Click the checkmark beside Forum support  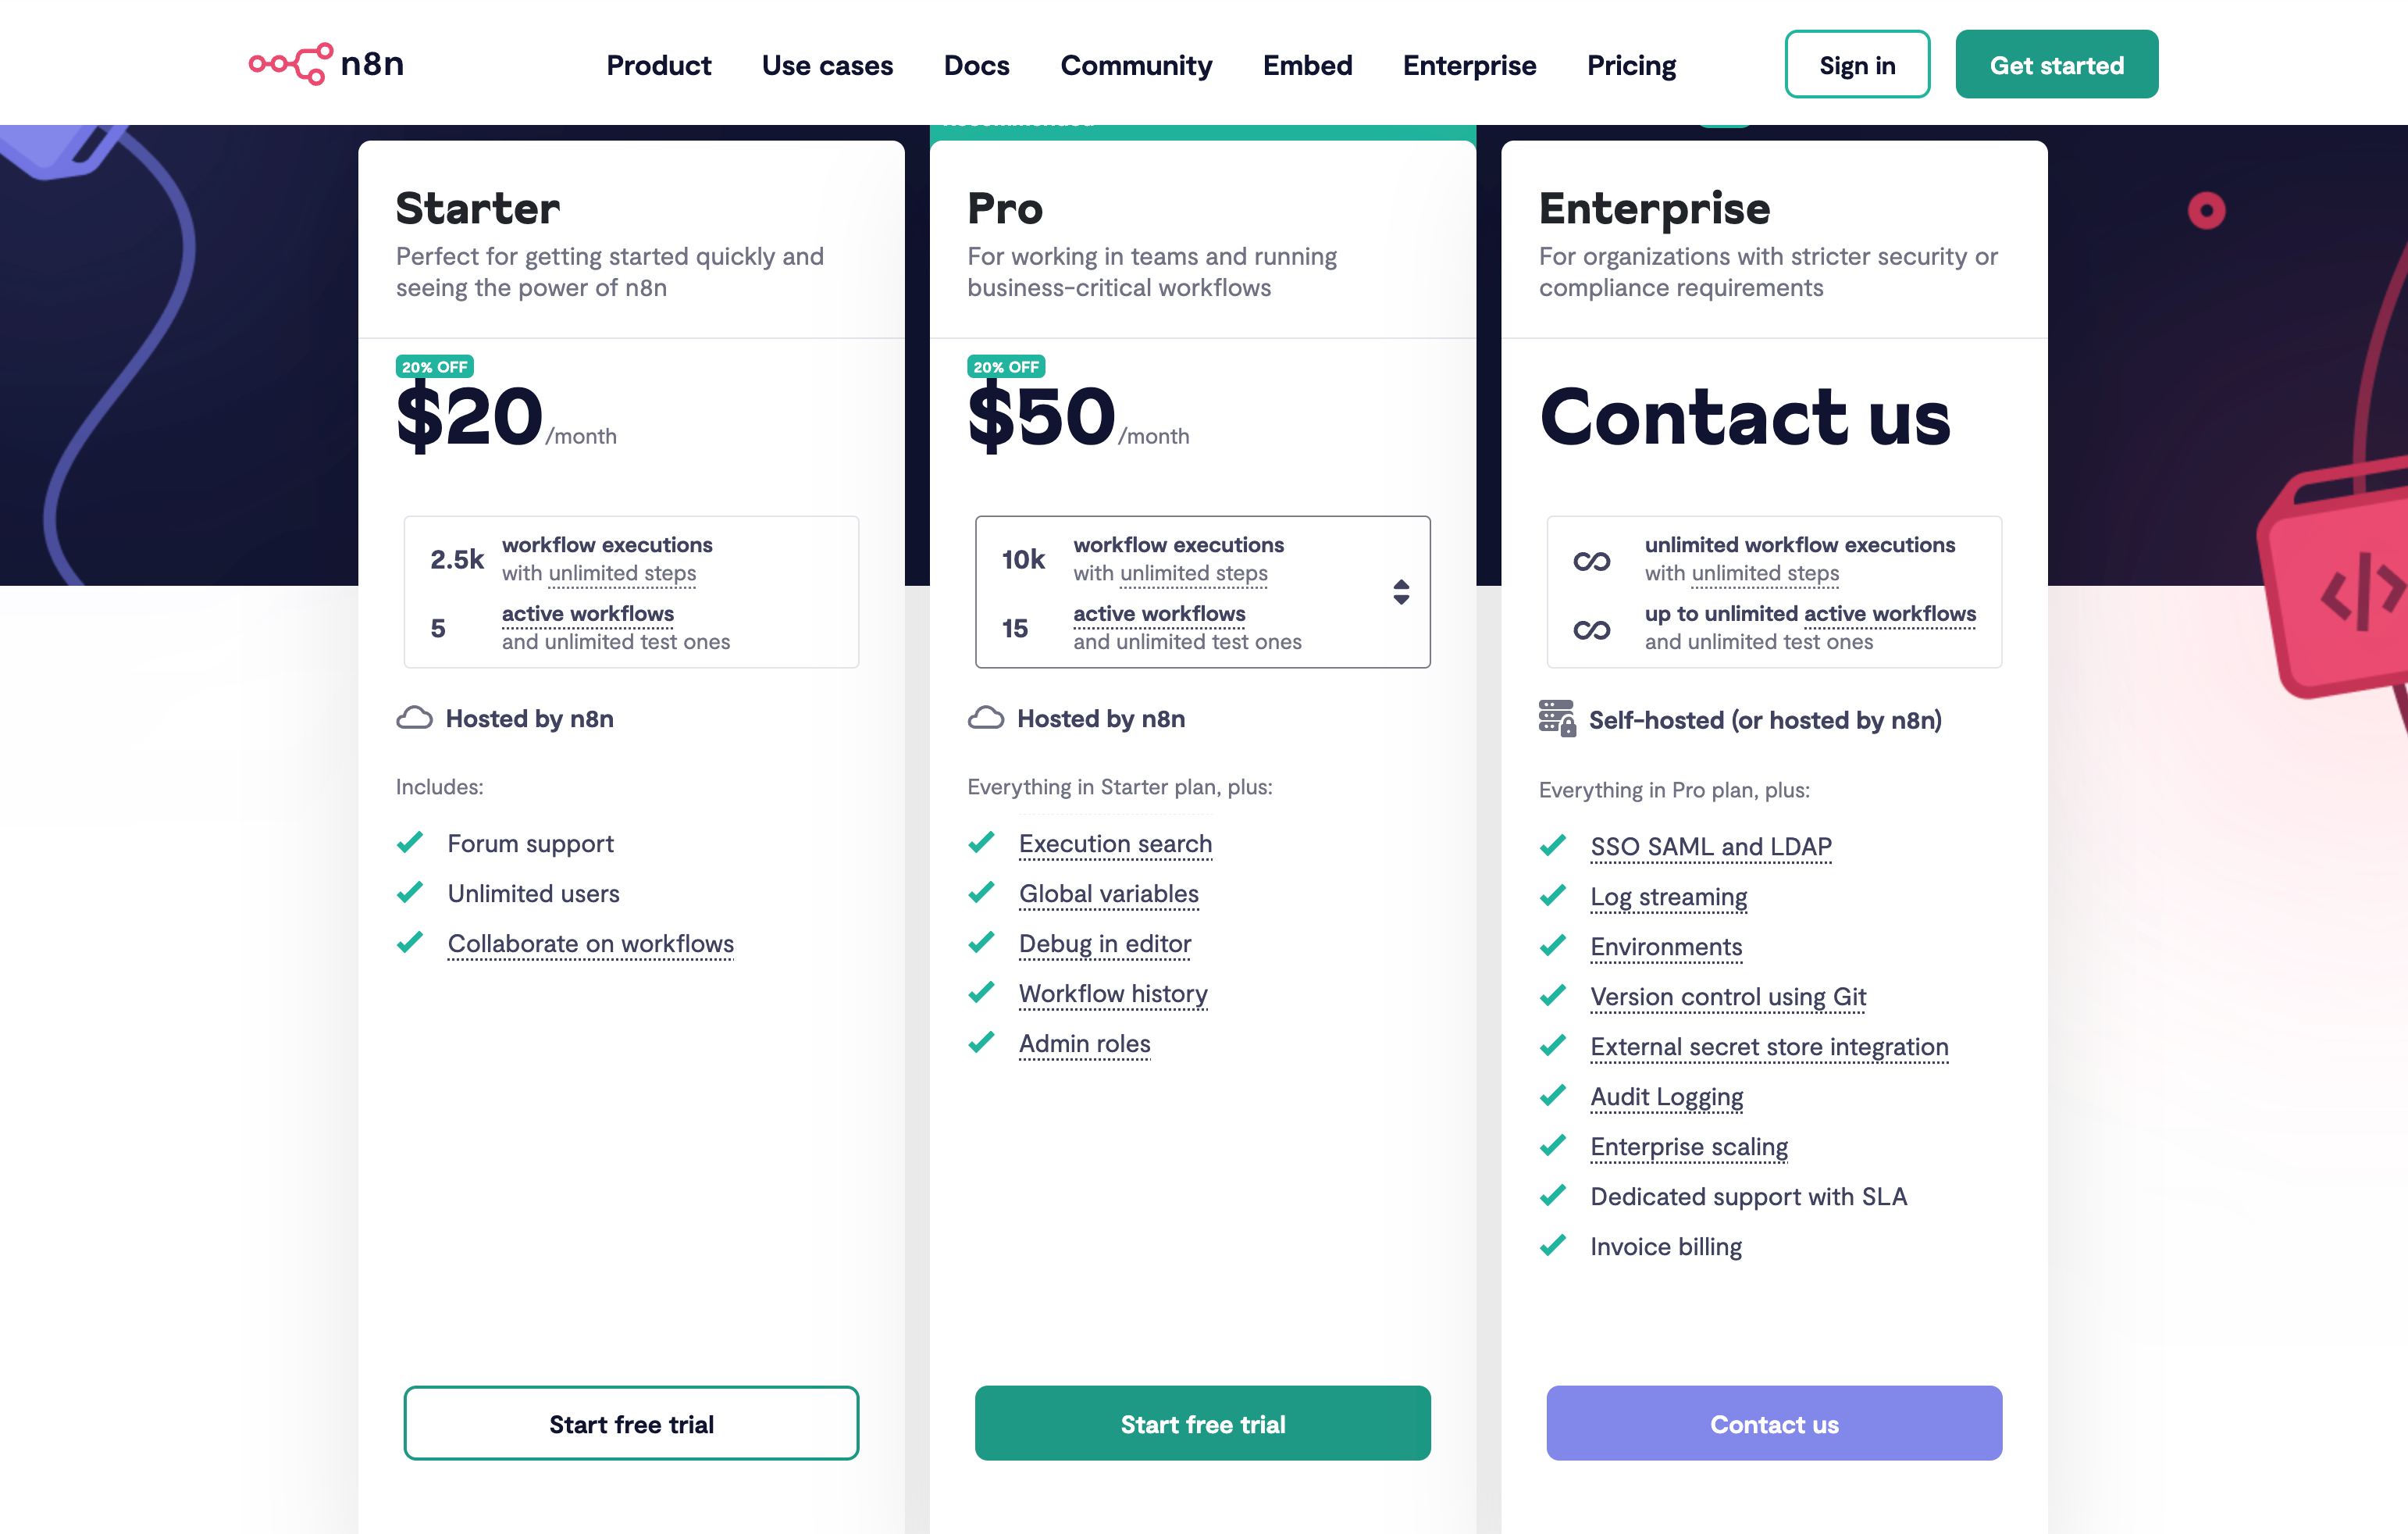click(x=410, y=843)
